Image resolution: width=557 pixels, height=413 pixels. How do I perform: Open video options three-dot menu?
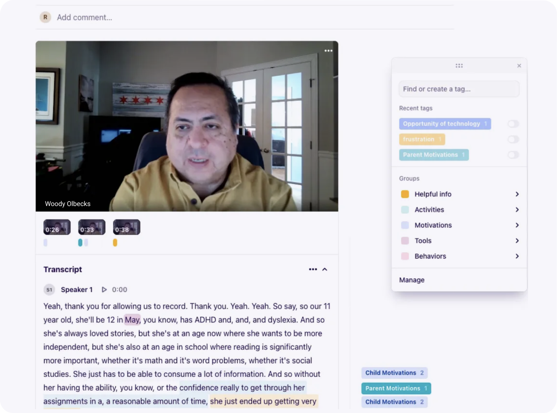328,50
